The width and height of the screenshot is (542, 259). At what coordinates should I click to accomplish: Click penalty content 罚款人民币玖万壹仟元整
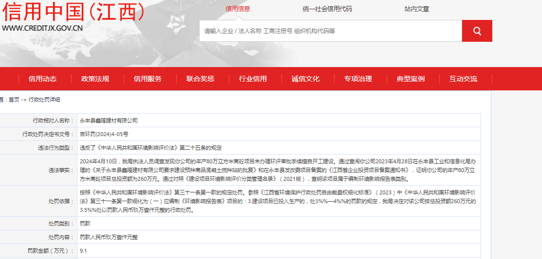pos(109,237)
